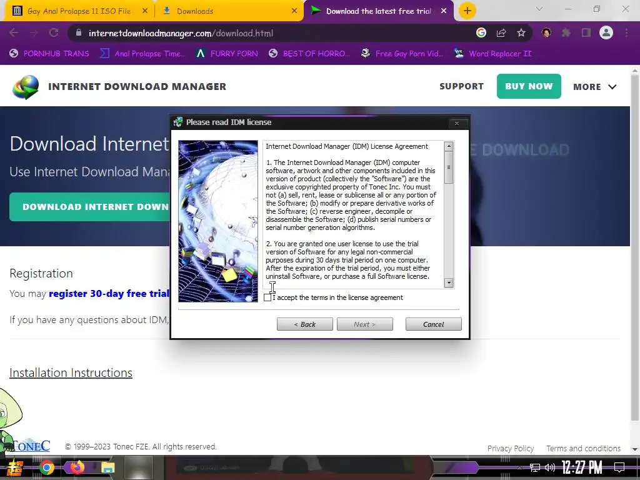Viewport: 640px width, 480px height.
Task: Click the page scrollbar down arrow
Action: (635, 449)
